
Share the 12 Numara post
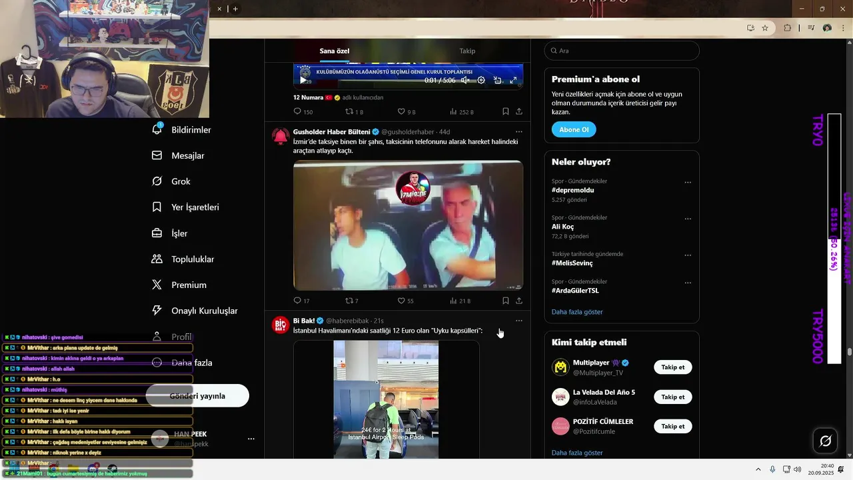(519, 112)
